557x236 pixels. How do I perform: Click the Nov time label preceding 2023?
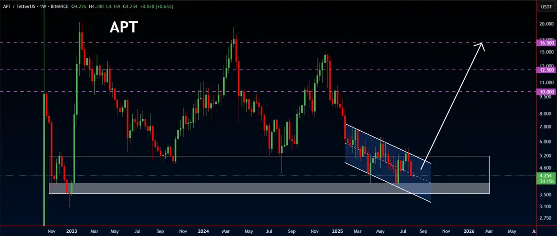[51, 230]
